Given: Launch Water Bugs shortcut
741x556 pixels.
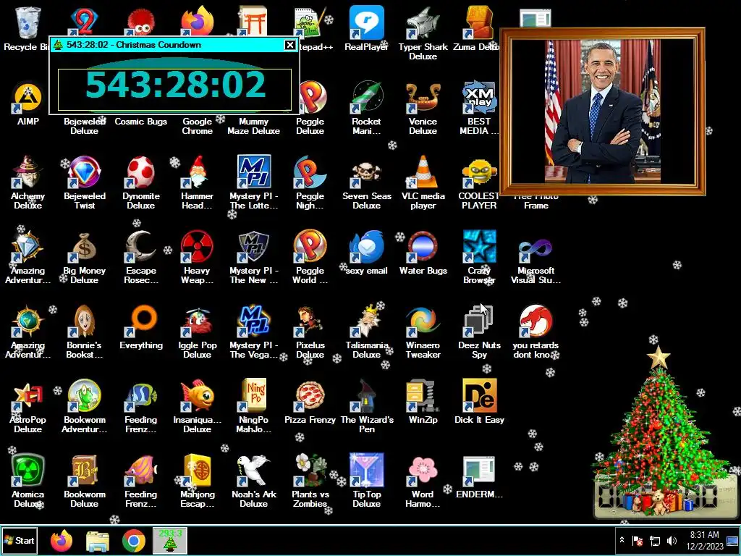Looking at the screenshot, I should [423, 247].
